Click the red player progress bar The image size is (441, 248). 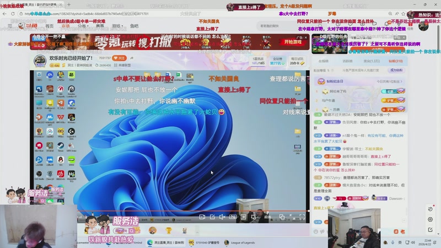(x=193, y=211)
